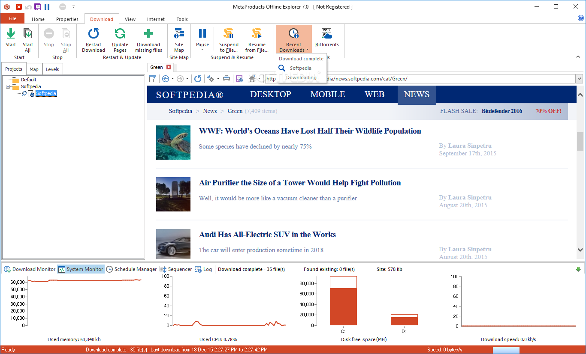Toggle the System Monitor view
Screen dimensions: 586x354
(81, 269)
